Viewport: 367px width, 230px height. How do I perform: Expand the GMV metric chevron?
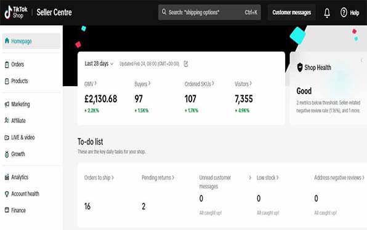coord(95,84)
